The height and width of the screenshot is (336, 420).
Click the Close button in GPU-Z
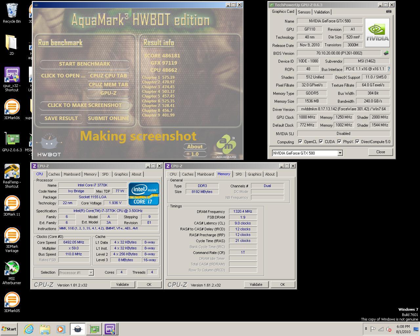coord(381,152)
